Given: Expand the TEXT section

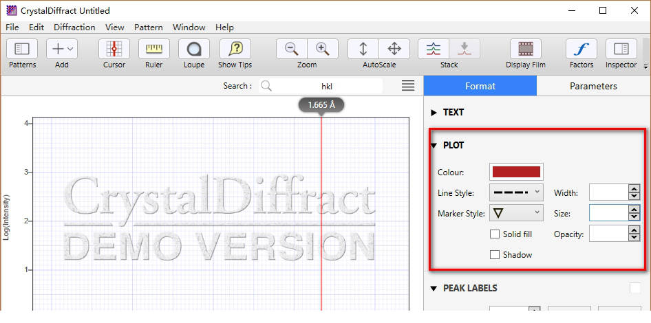Looking at the screenshot, I should [x=434, y=113].
